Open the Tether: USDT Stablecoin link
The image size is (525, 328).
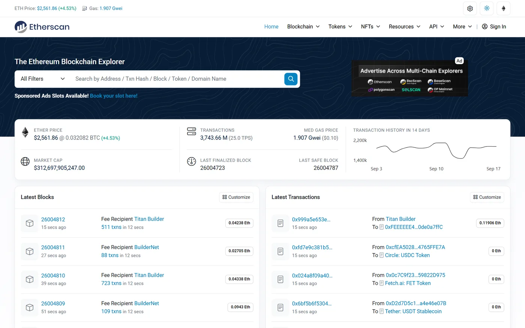point(413,312)
